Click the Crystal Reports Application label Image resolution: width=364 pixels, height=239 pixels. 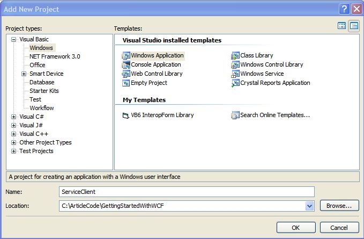(276, 83)
